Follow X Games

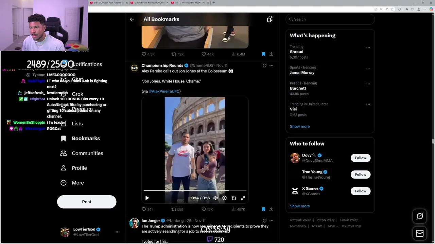pos(361,191)
